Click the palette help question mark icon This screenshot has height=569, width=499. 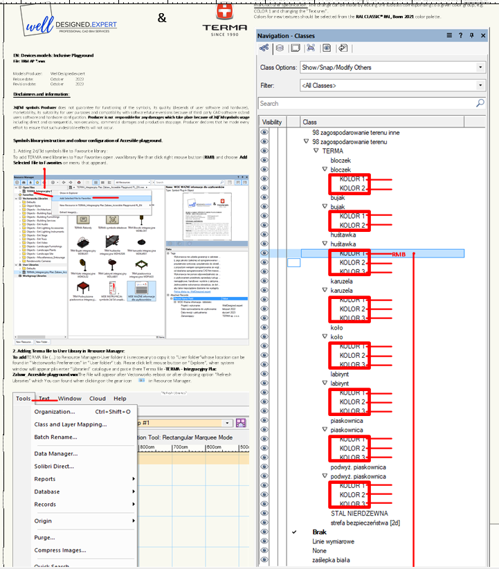click(461, 35)
